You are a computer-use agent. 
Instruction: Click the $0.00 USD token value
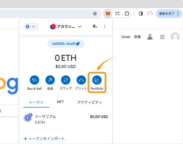[99, 117]
